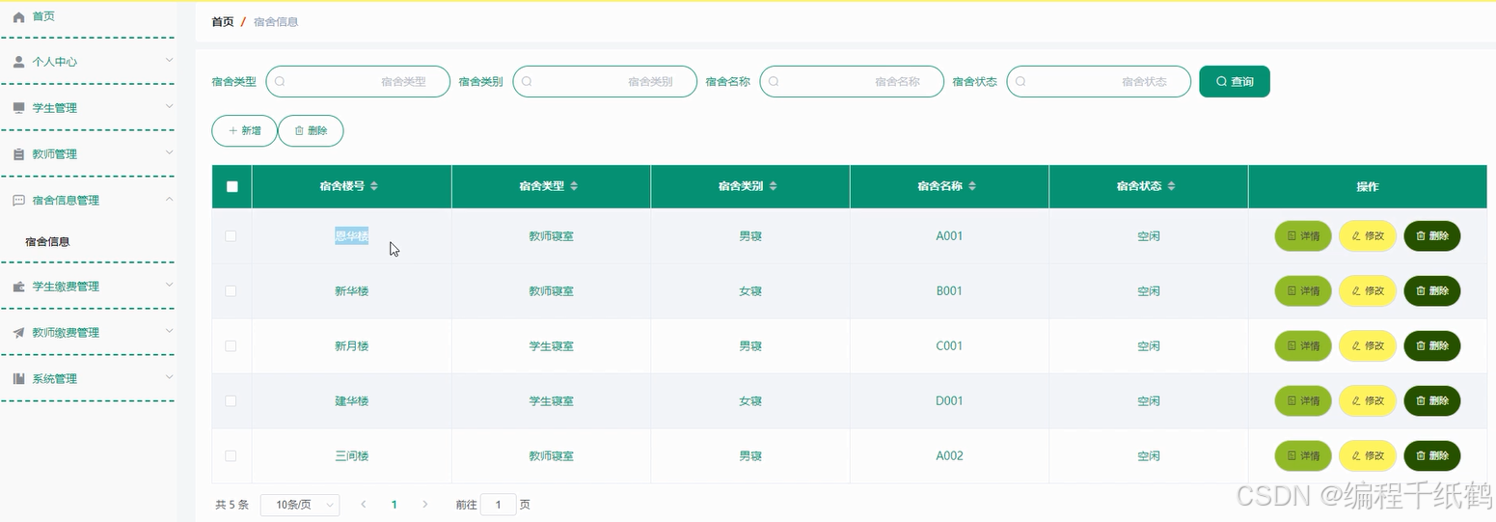The image size is (1496, 522).
Task: Click search icon in 宿舍状态 field
Action: coord(1020,82)
